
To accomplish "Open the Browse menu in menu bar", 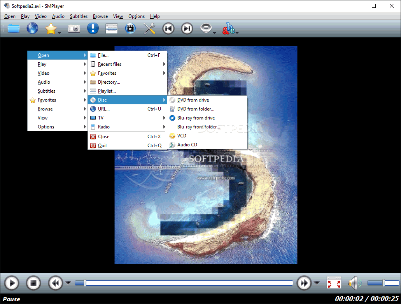I will [100, 16].
